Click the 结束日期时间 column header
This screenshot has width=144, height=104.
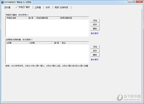pyautogui.click(x=71, y=18)
